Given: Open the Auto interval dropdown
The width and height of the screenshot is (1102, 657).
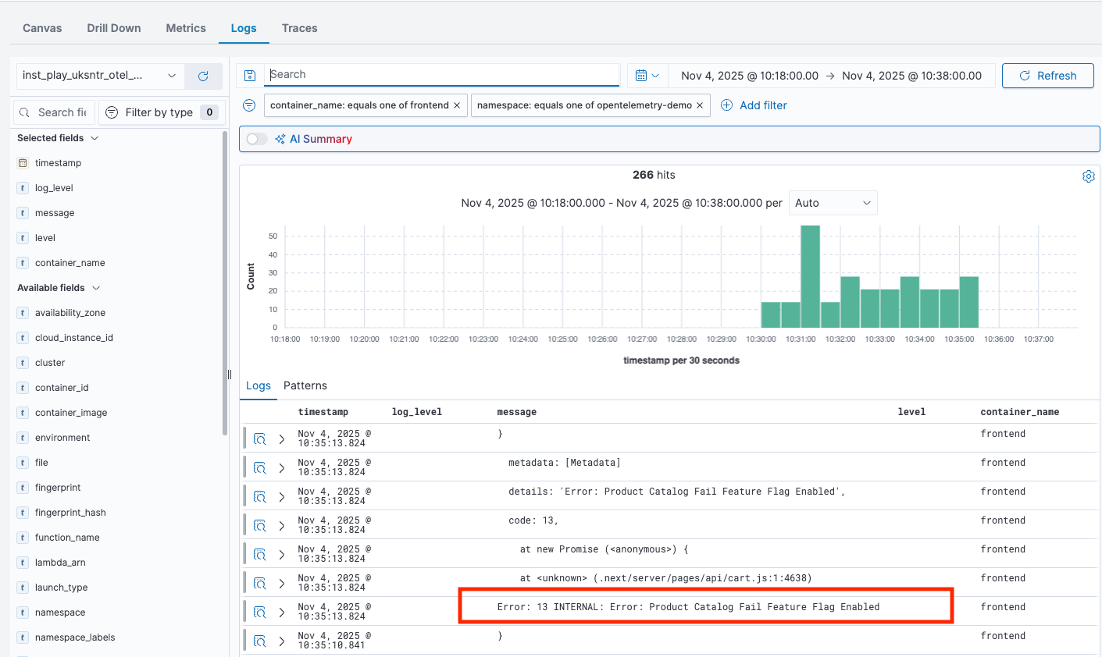Looking at the screenshot, I should 833,203.
